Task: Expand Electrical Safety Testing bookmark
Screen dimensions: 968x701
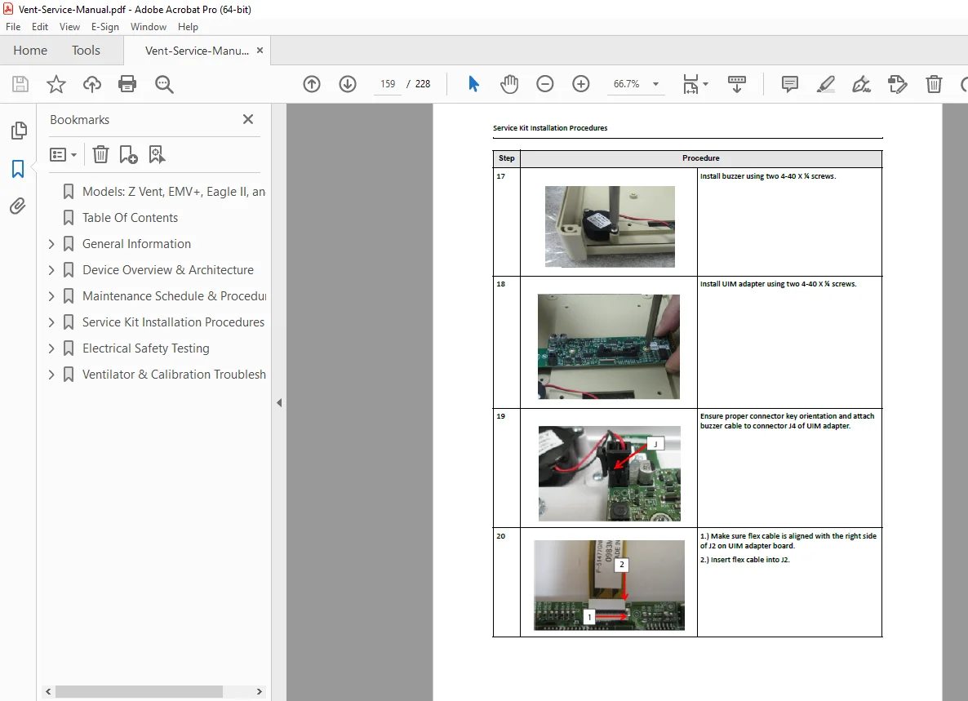Action: [x=51, y=348]
